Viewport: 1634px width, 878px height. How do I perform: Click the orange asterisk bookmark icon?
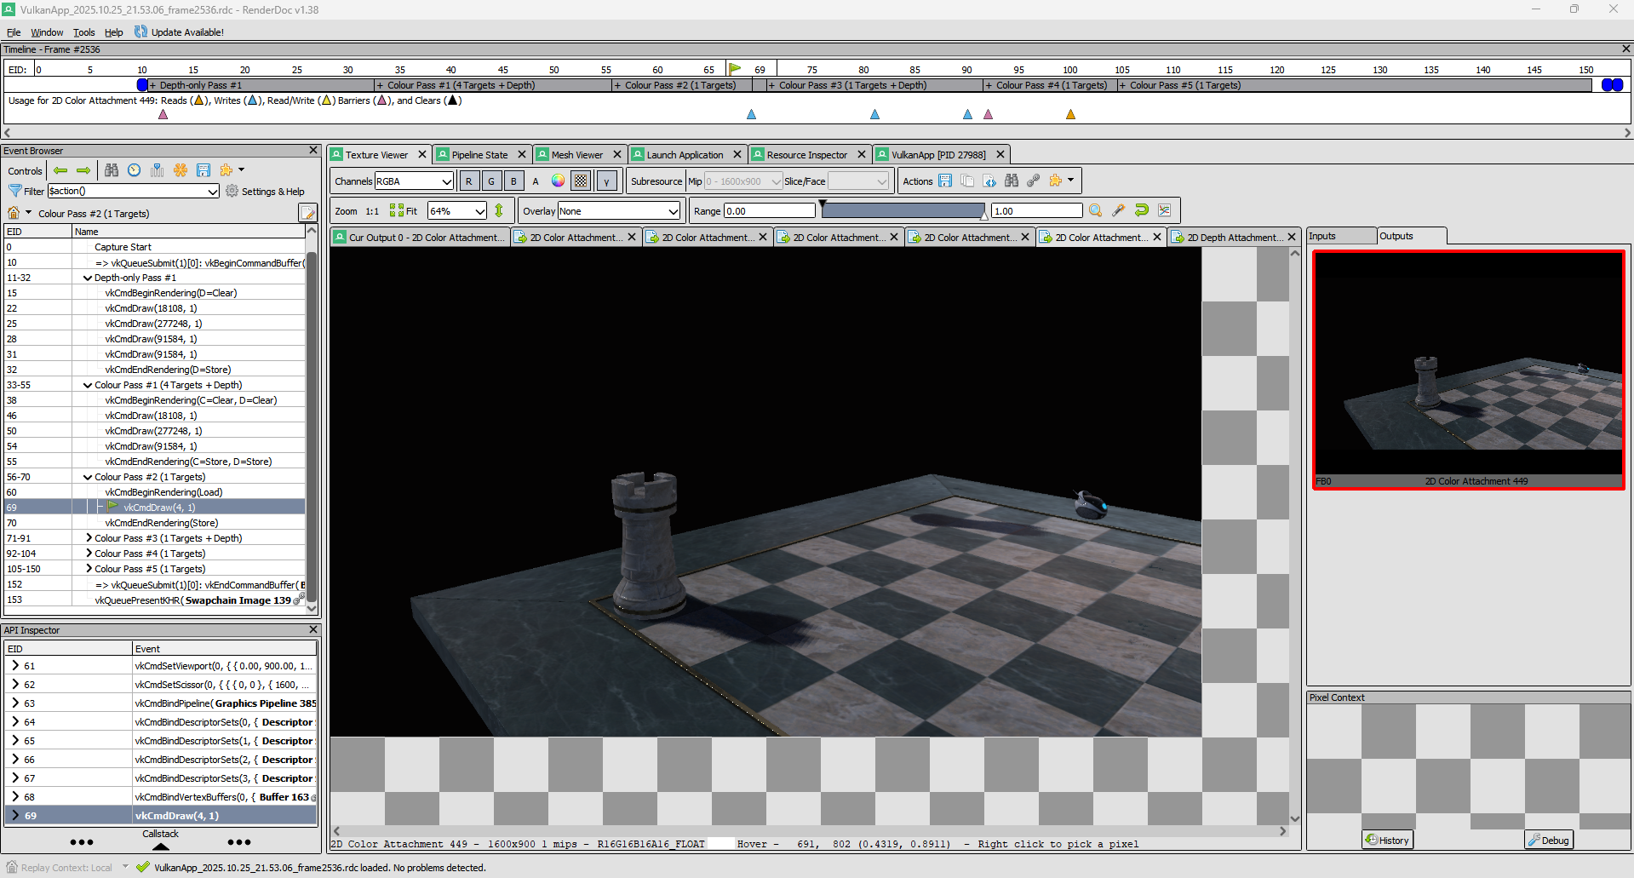[181, 170]
